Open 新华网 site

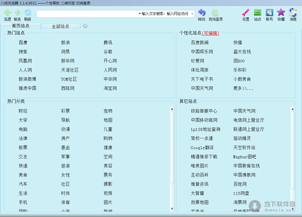click(x=67, y=61)
